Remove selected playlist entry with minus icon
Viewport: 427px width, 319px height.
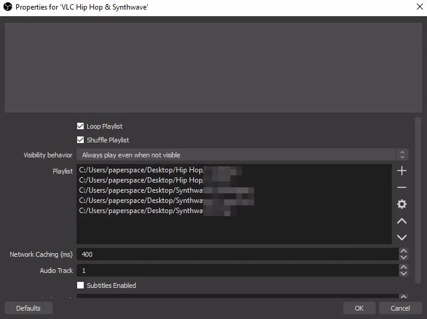pos(402,187)
